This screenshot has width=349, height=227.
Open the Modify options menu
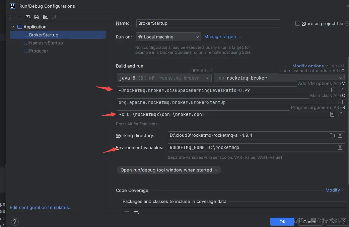[310, 66]
